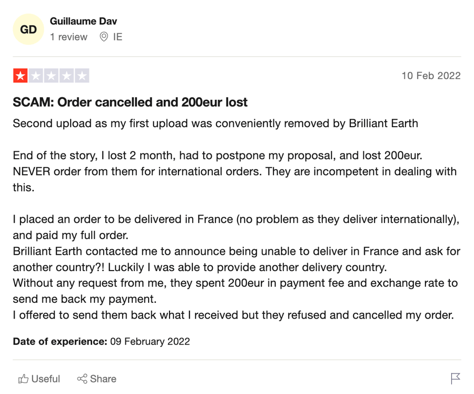Screen dimensions: 474x394
Task: Mark the review with the Useful label
Action: (46, 379)
